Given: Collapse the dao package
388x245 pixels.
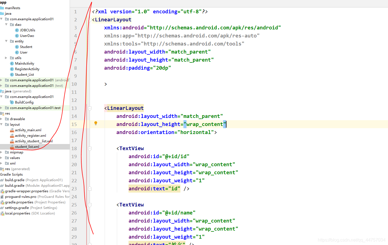Looking at the screenshot, I should point(6,24).
